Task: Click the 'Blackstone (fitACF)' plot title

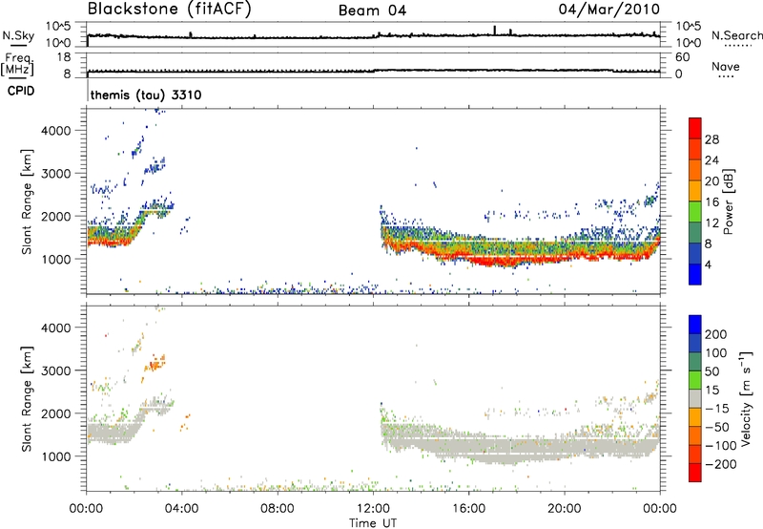Action: pyautogui.click(x=169, y=9)
